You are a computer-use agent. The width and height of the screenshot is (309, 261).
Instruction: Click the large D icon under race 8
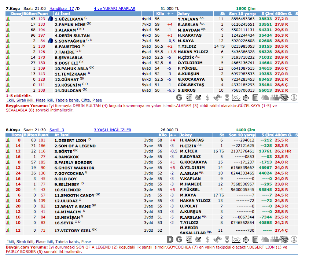(170, 240)
